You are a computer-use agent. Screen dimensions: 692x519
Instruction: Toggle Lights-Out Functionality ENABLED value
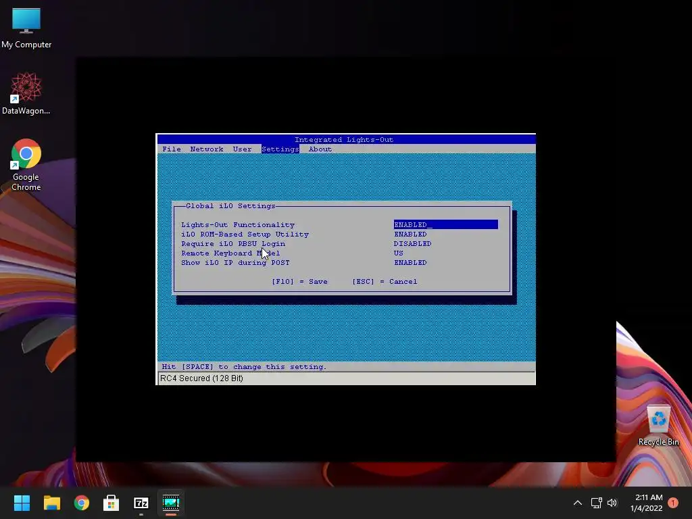coord(446,224)
